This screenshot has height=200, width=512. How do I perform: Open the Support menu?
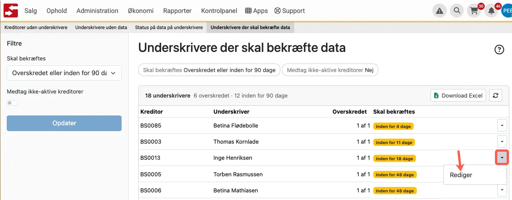pos(290,11)
